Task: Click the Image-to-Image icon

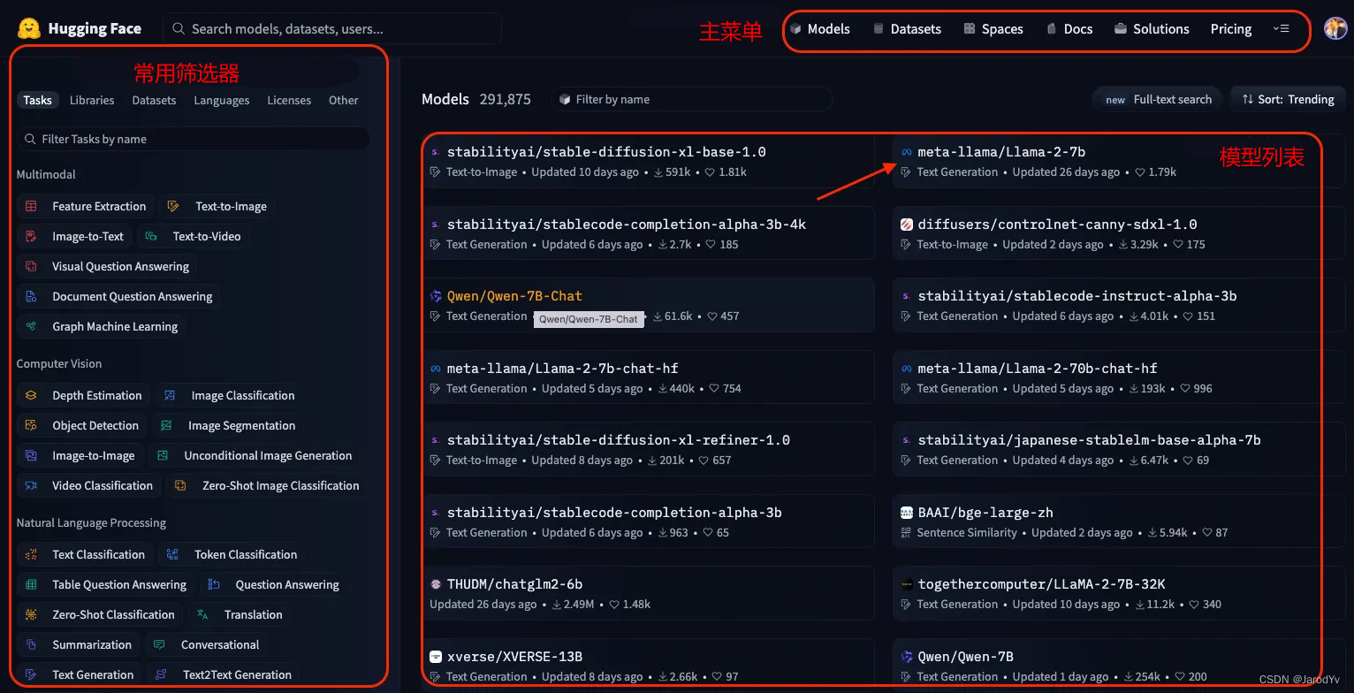Action: [x=31, y=455]
